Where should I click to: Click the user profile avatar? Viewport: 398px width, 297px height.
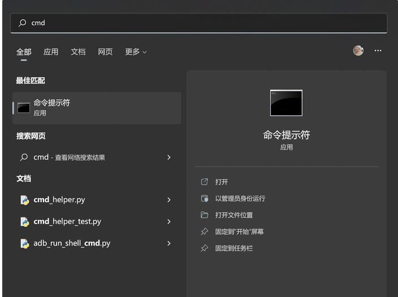tap(358, 50)
